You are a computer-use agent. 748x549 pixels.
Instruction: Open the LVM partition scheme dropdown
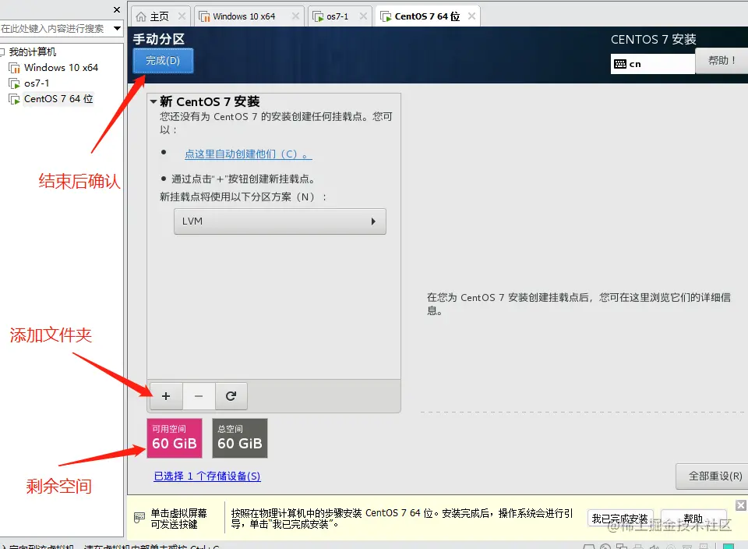click(280, 221)
